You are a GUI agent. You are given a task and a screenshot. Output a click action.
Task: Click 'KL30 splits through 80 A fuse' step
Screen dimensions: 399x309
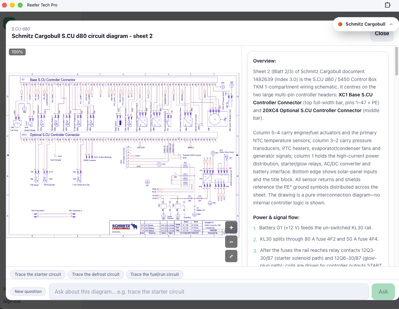tap(319, 239)
